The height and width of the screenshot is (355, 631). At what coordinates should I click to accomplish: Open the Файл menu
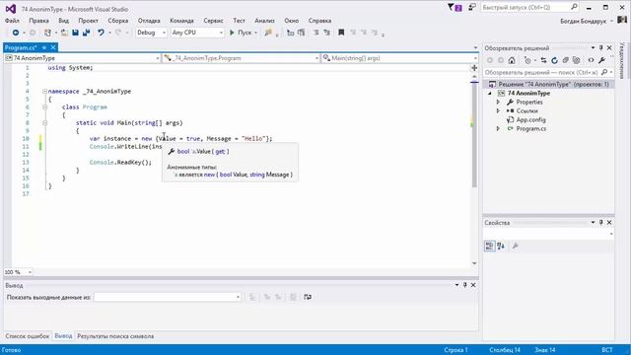(x=12, y=21)
